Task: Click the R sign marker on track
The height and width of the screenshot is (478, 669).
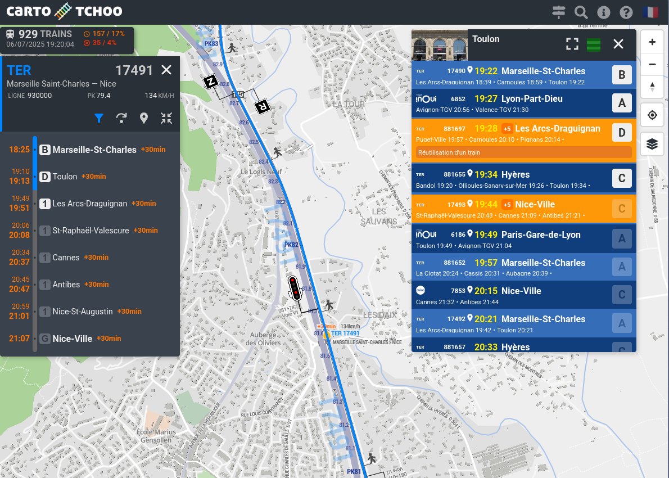Action: [263, 106]
